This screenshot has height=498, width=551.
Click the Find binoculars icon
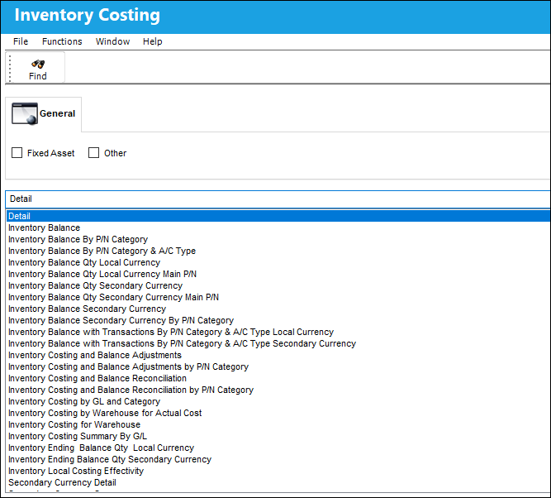pos(38,64)
